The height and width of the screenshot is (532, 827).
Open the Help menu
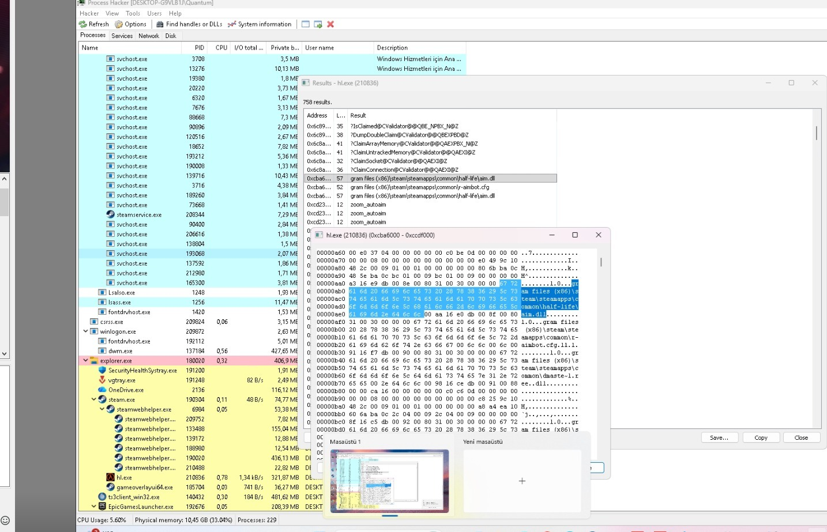(x=175, y=13)
